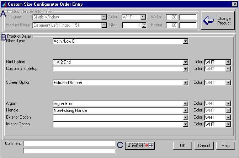Click the Exterior Option label
Viewport: 239px width, 158px height.
[x=18, y=117]
